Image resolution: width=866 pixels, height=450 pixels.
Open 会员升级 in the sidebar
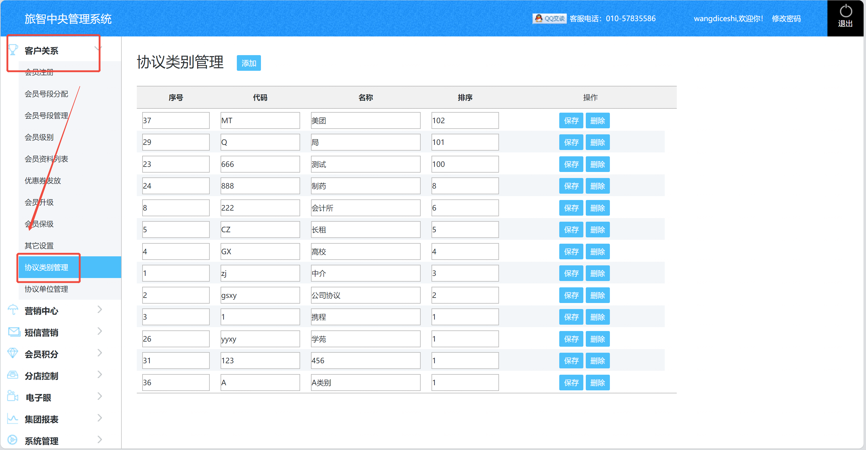coord(39,202)
